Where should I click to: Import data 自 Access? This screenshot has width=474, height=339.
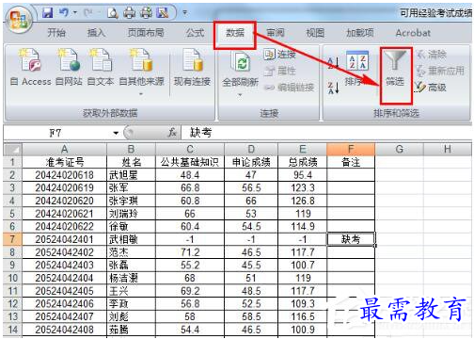[30, 68]
